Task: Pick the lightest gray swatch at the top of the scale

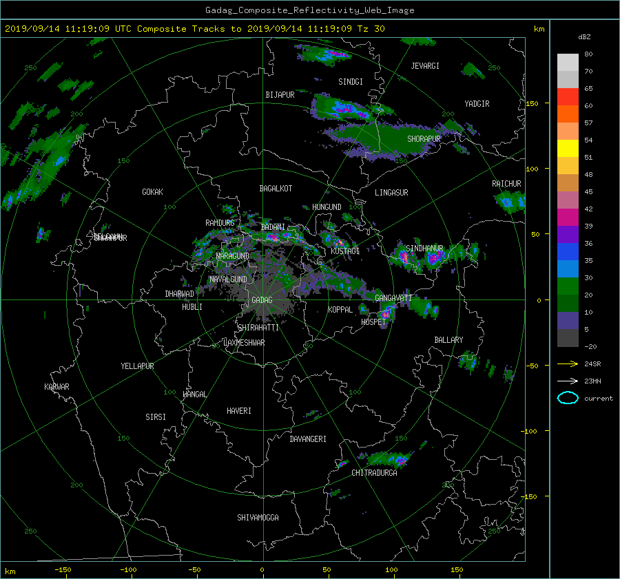Action: (568, 62)
